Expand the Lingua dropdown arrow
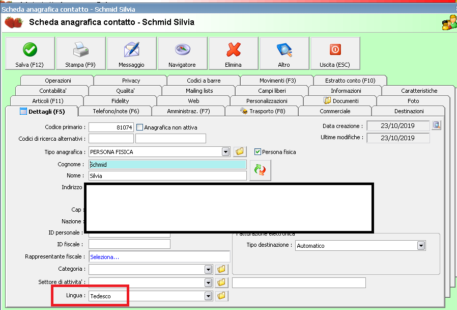 click(208, 296)
